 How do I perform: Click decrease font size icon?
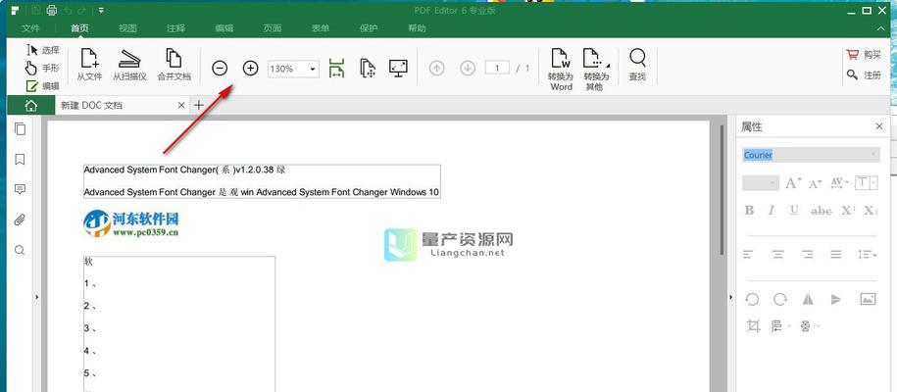point(815,183)
